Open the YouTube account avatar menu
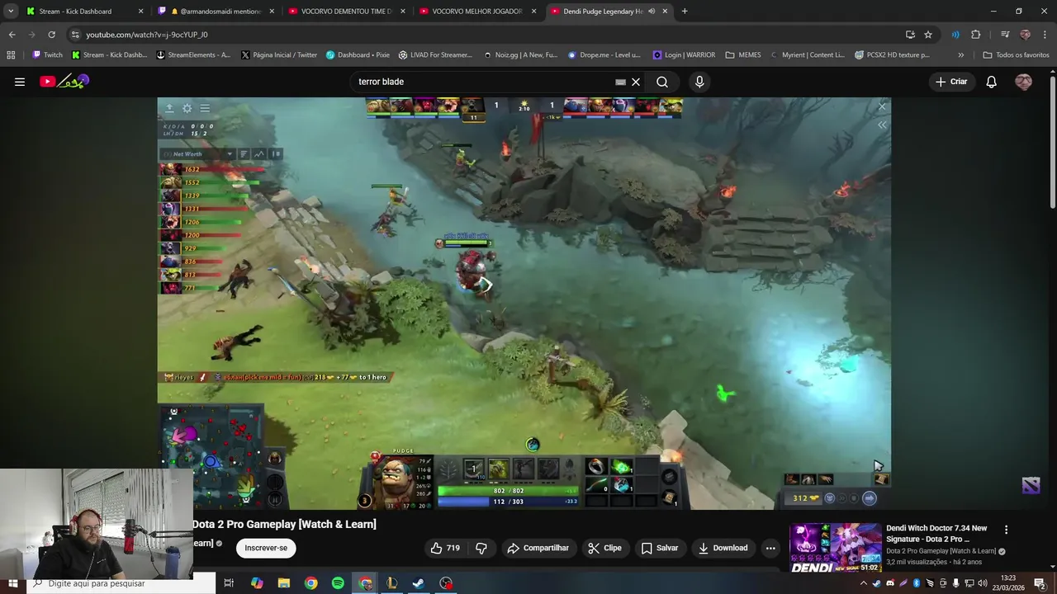Image resolution: width=1057 pixels, height=594 pixels. (x=1023, y=82)
